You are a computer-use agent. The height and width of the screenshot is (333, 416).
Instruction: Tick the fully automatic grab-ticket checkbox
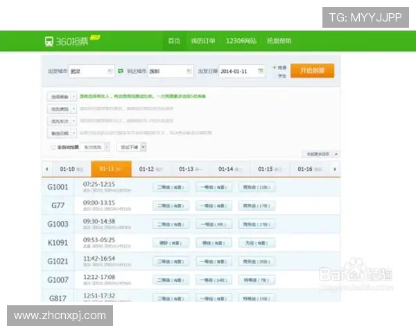53,147
